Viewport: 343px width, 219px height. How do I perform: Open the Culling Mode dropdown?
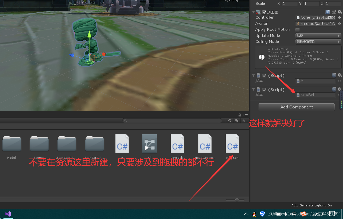pyautogui.click(x=318, y=41)
